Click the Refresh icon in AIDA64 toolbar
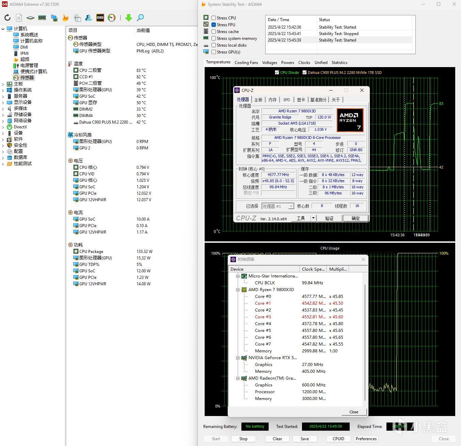 pos(7,18)
